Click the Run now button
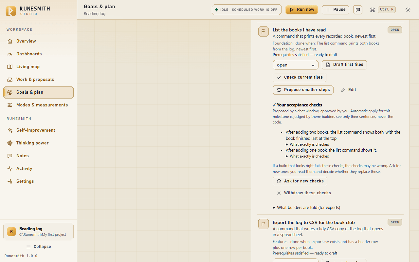 [302, 10]
